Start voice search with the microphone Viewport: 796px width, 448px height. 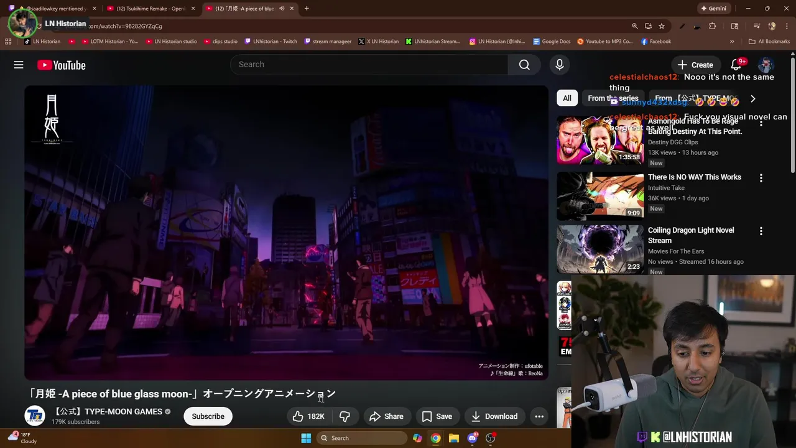559,65
